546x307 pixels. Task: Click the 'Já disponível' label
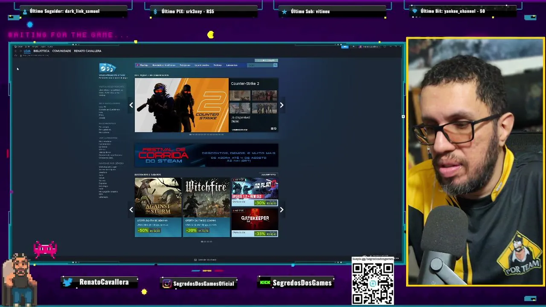tap(241, 117)
